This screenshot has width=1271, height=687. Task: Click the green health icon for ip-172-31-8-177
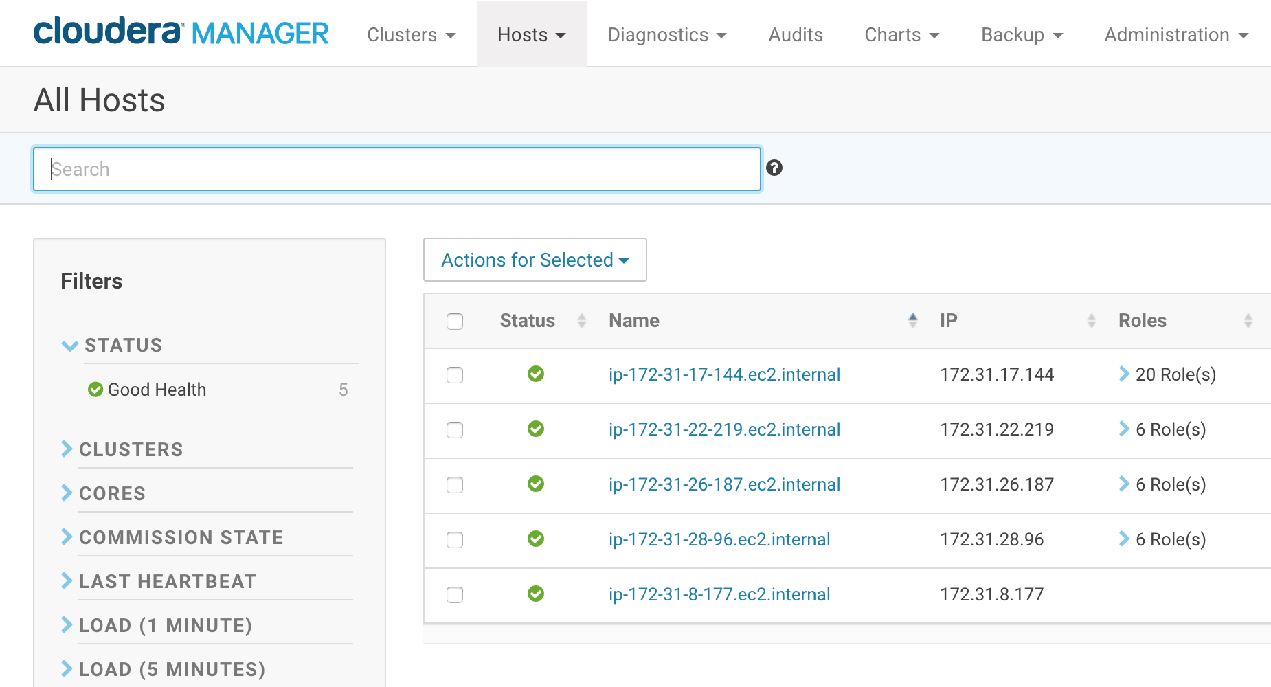tap(537, 595)
